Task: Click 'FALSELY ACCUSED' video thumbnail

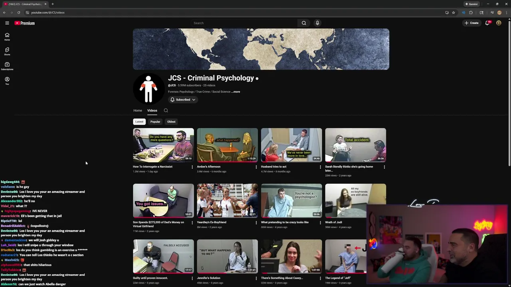Action: (163, 256)
